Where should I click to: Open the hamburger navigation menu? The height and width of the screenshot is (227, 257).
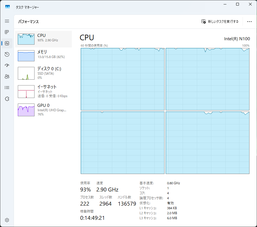coord(7,21)
